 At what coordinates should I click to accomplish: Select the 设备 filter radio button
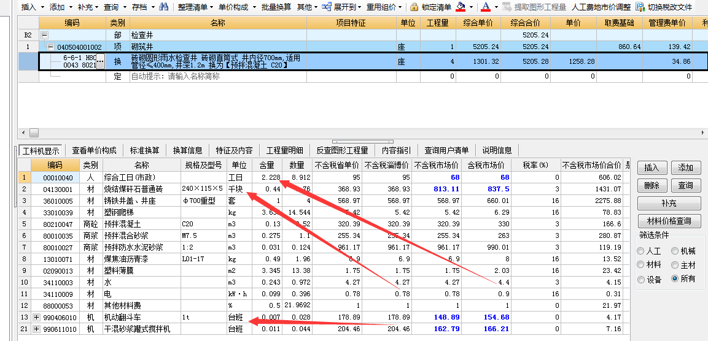(640, 279)
